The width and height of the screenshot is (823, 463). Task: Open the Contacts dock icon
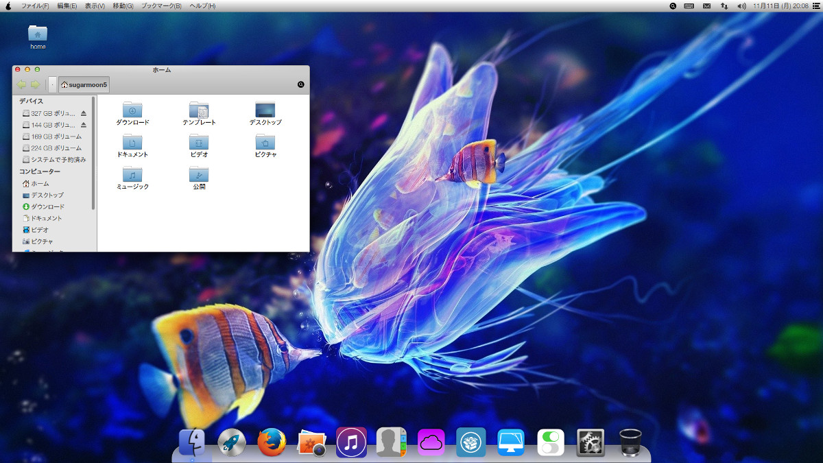pyautogui.click(x=392, y=442)
